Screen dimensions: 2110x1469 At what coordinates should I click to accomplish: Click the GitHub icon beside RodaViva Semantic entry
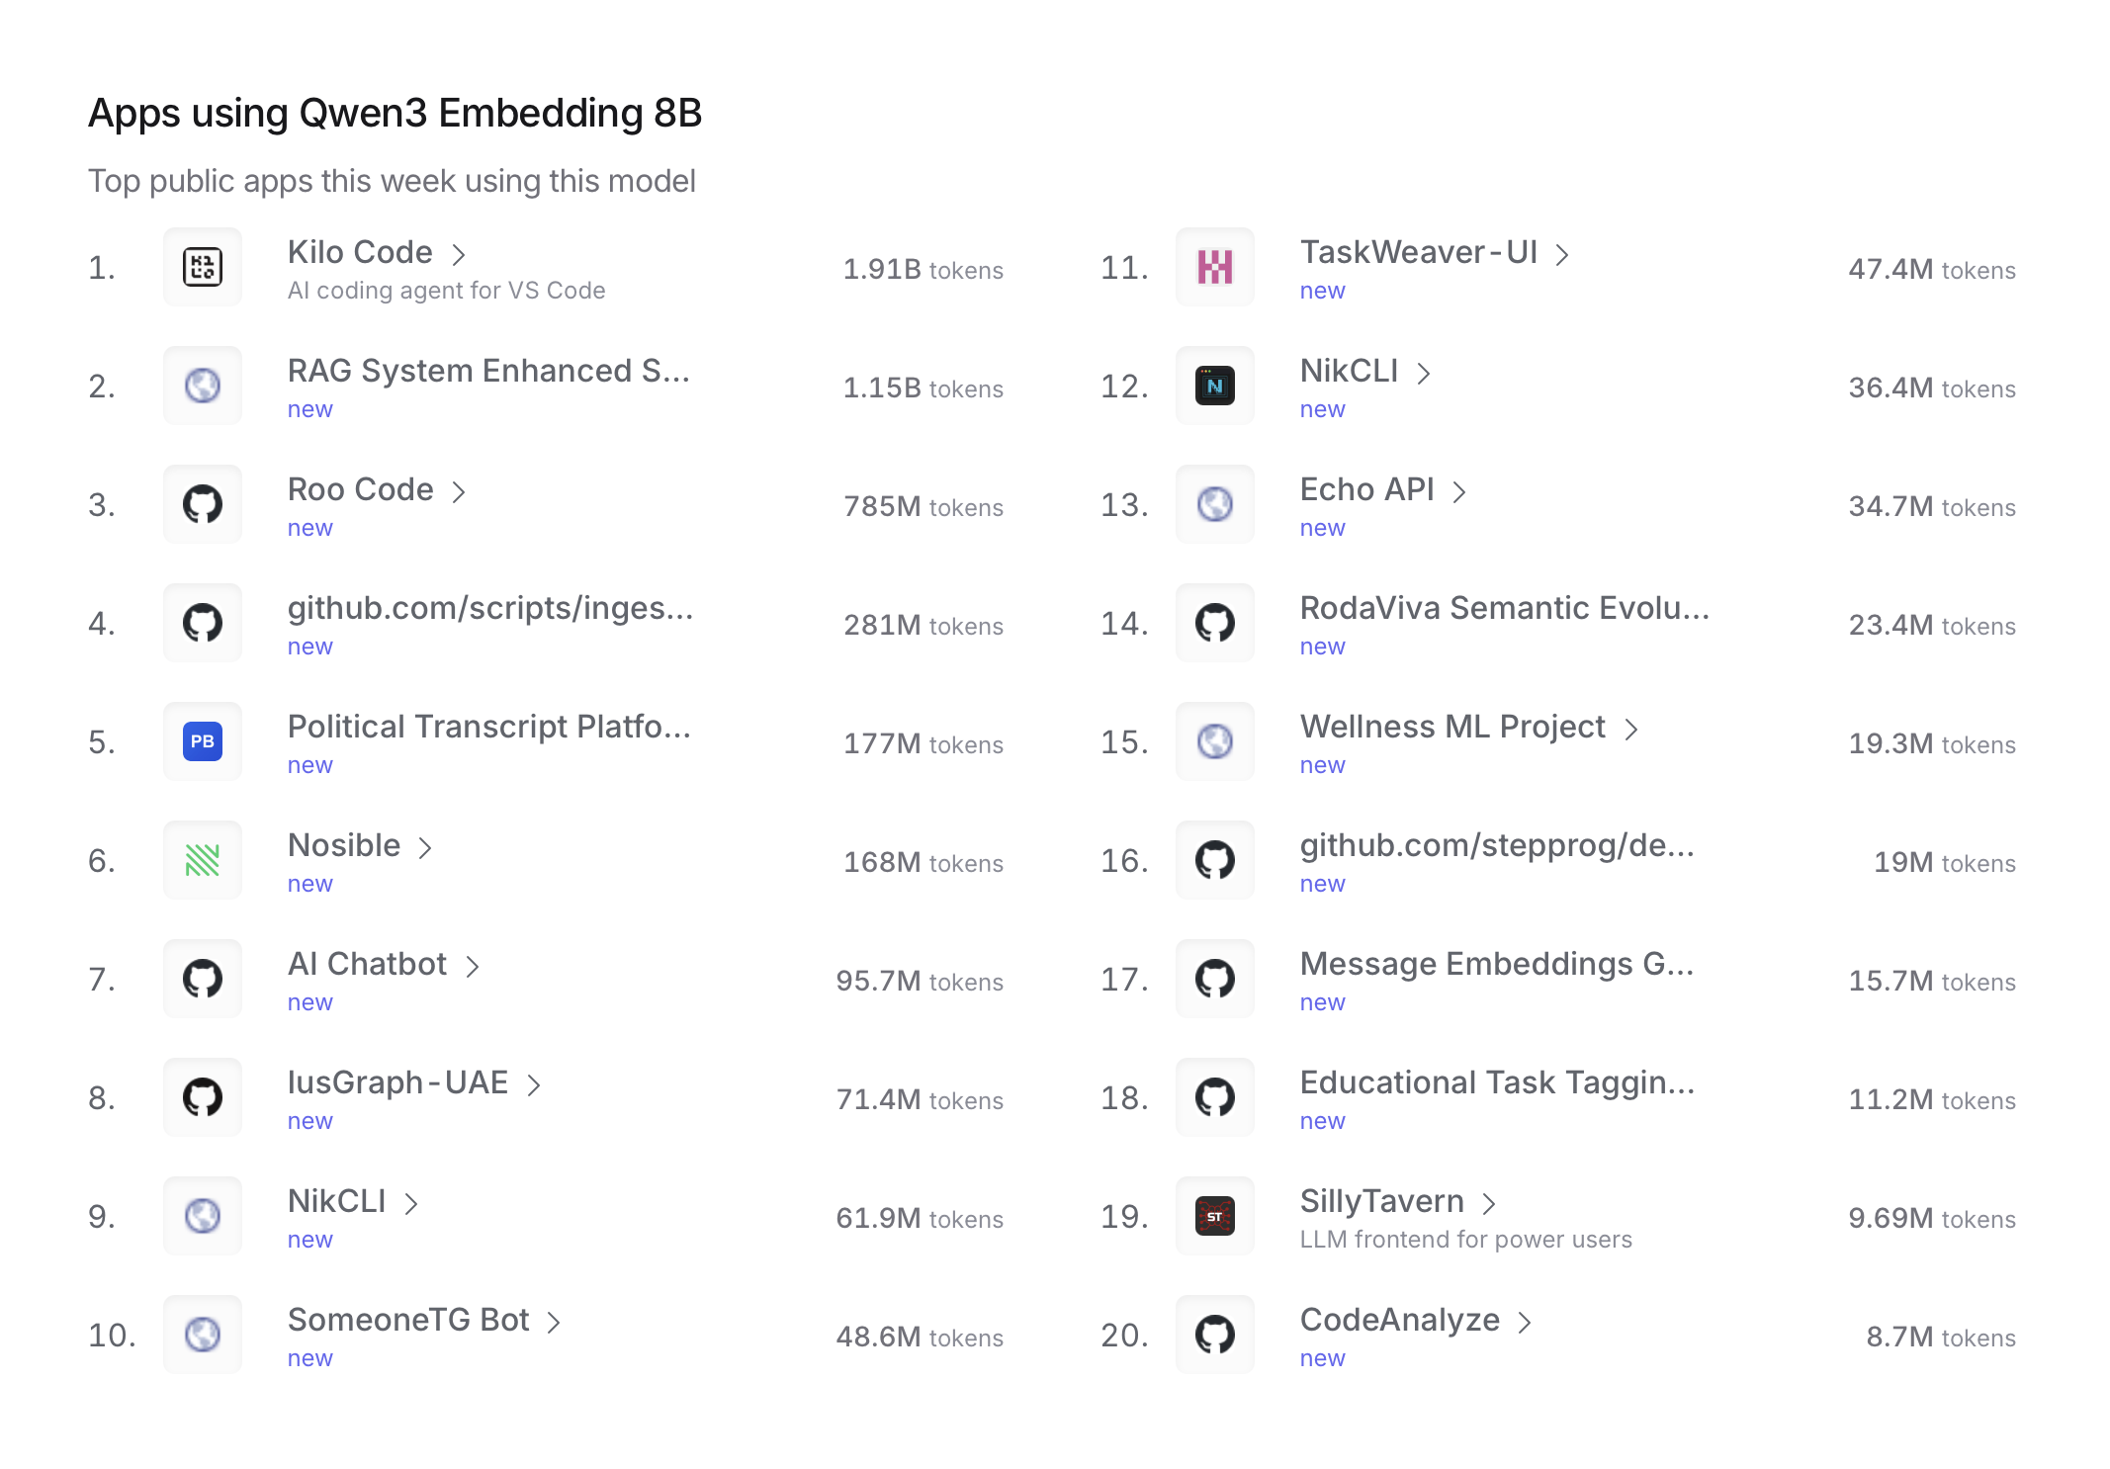1214,623
